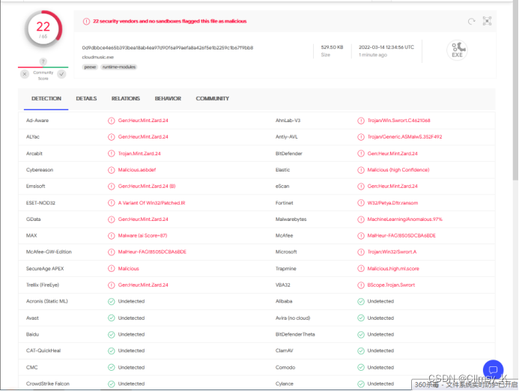Open the BEHAVIOR tab
519x391 pixels.
tap(168, 99)
